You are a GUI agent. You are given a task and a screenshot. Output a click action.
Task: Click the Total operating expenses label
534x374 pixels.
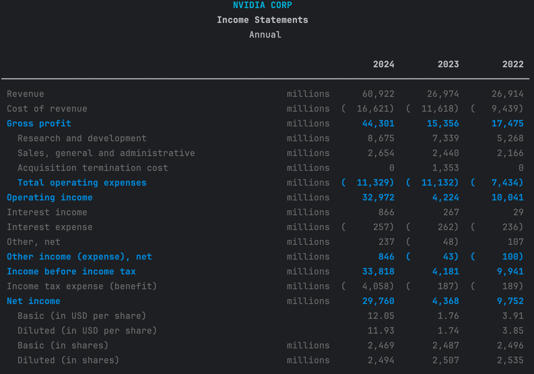(x=82, y=183)
